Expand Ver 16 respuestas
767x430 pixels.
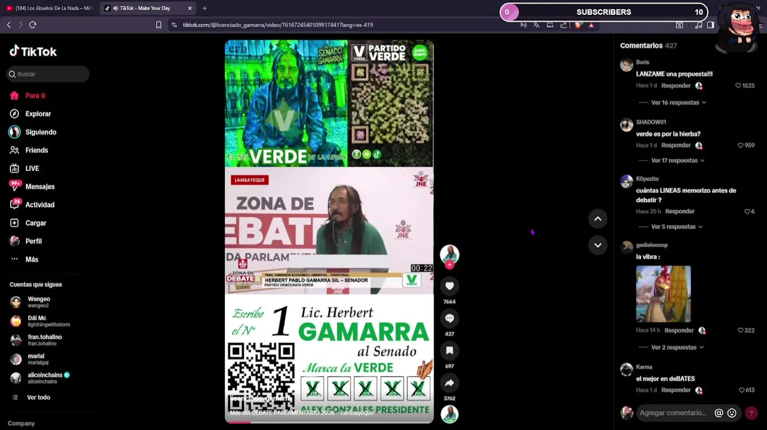pos(679,103)
